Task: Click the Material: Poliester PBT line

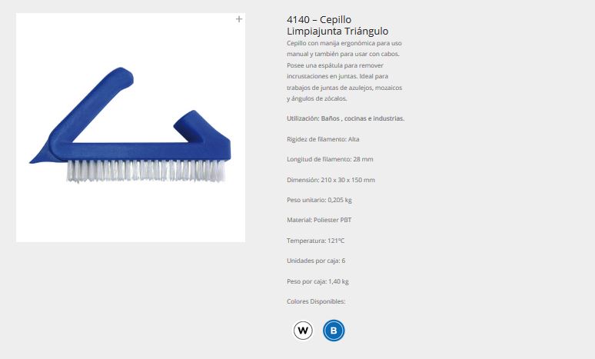Action: (x=319, y=220)
